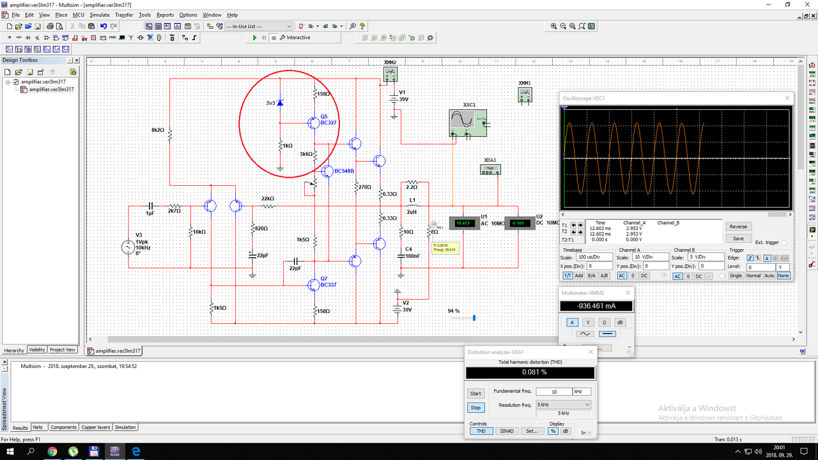Stop the distortion analyzer

tap(475, 408)
